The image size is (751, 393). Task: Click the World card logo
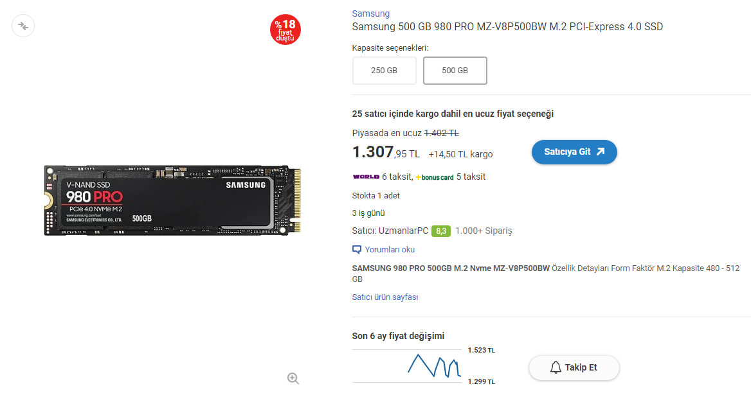366,177
